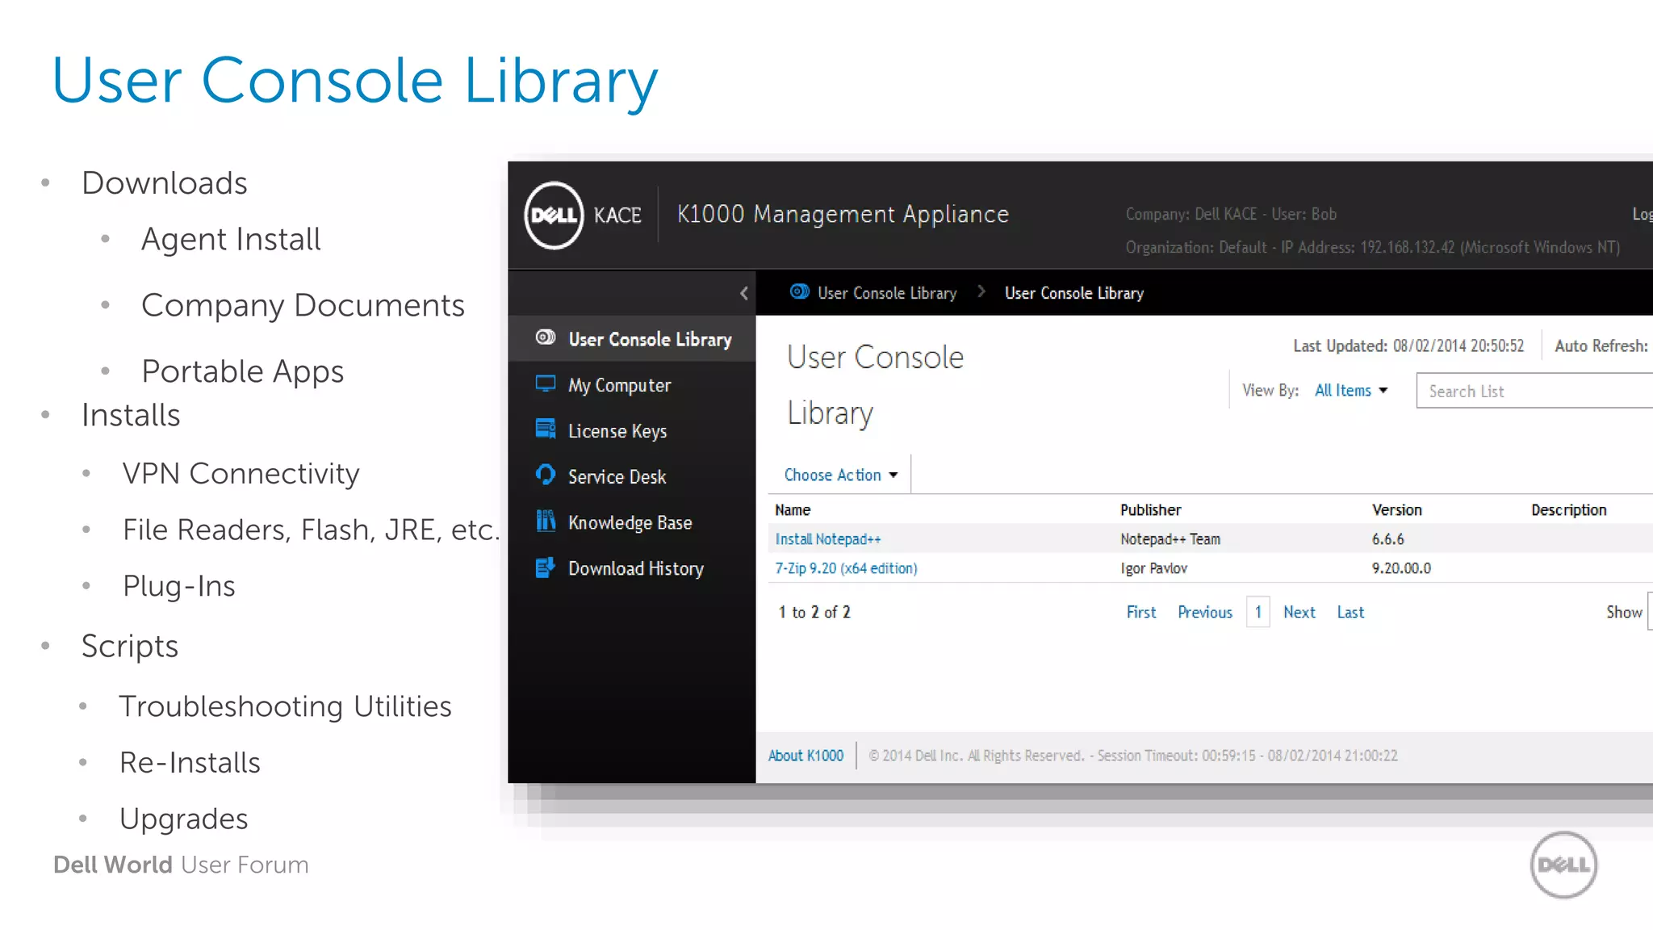Click the 6.6.6 version cell
1653x930 pixels.
point(1388,539)
